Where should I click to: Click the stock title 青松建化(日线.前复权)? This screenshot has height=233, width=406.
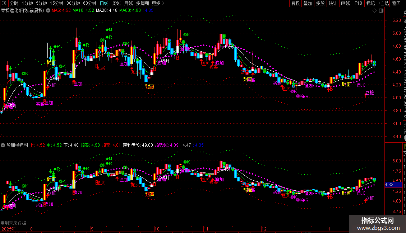[23, 11]
